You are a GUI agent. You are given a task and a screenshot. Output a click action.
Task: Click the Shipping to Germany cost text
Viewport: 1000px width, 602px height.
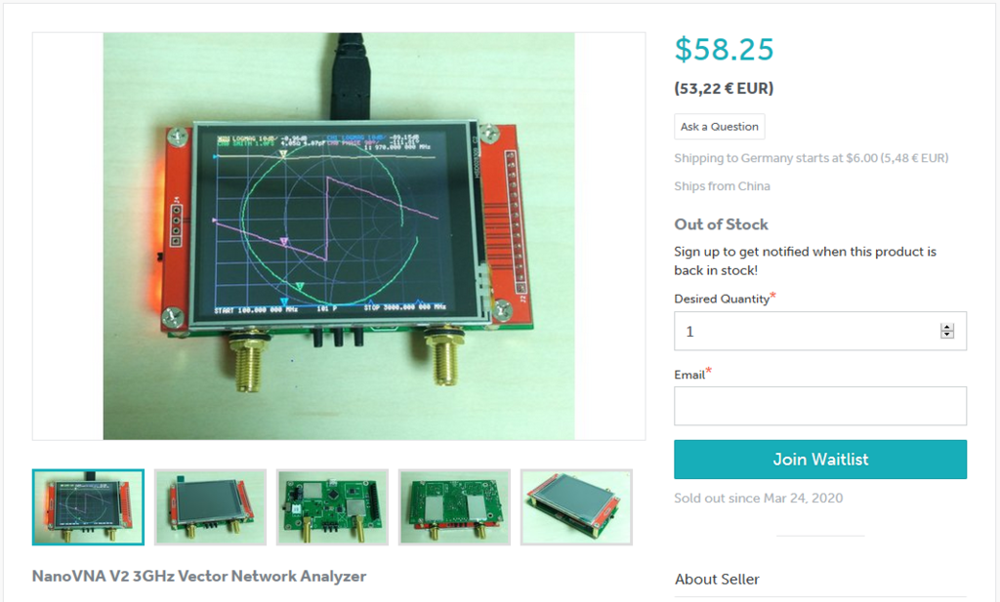[812, 158]
